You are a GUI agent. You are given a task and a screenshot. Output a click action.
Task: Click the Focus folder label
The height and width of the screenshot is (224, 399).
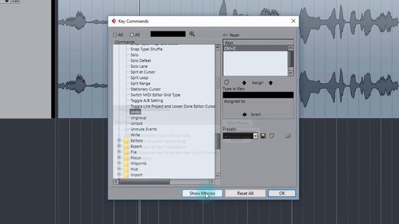coord(135,157)
